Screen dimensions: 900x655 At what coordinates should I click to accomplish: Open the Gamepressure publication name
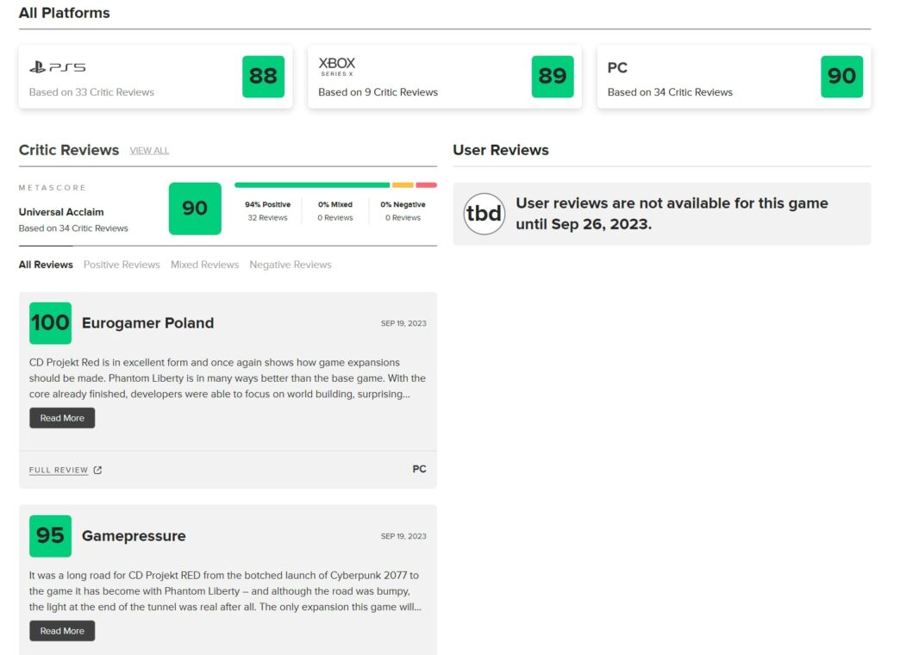click(x=134, y=536)
